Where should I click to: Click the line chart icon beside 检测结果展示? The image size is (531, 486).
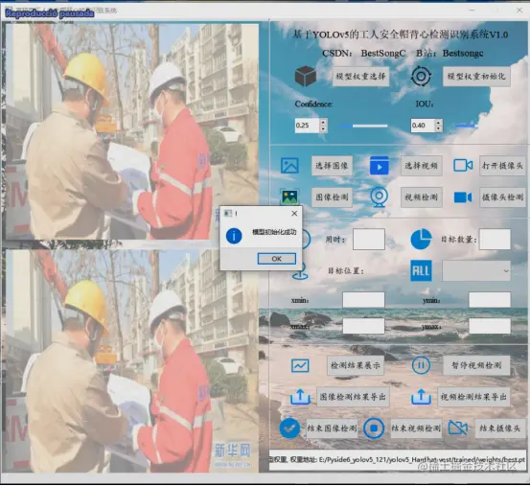(x=300, y=365)
